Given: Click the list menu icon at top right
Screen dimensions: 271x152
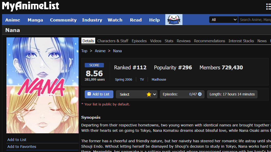Looking at the screenshot, I should point(269,7).
